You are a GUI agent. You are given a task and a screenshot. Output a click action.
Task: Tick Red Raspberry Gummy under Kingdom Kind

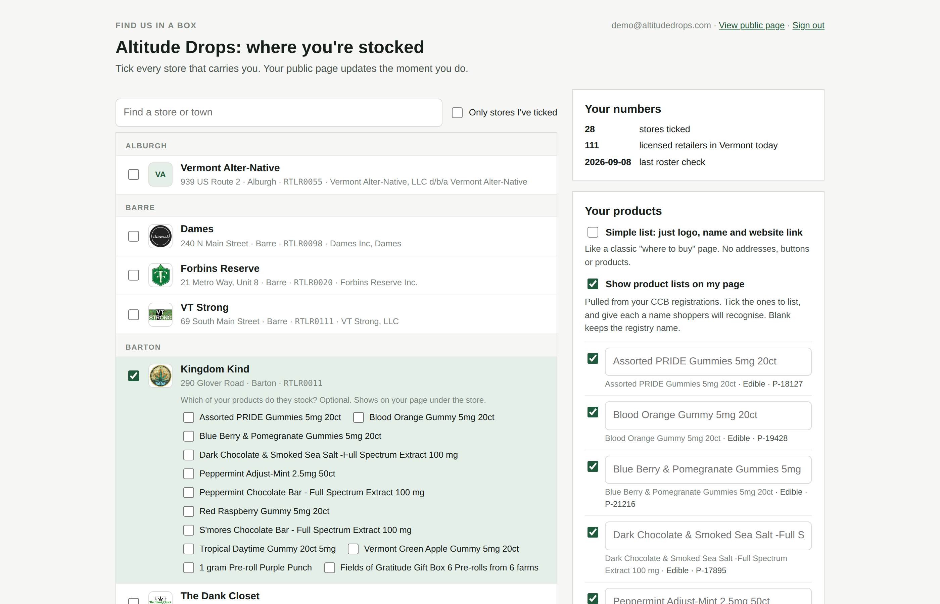click(189, 511)
